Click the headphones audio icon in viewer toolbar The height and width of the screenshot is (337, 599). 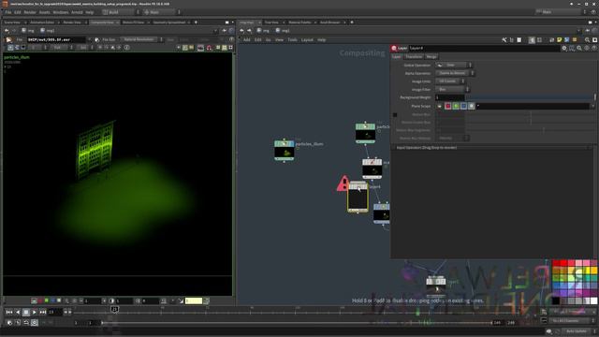pyautogui.click(x=209, y=48)
